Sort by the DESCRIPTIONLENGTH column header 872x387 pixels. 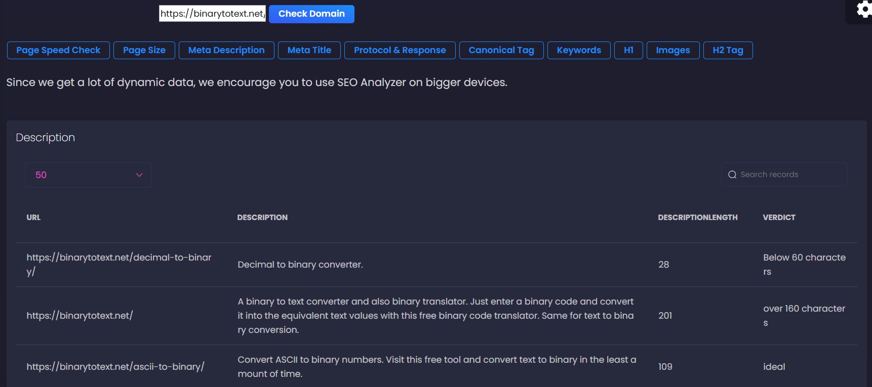[x=697, y=218]
